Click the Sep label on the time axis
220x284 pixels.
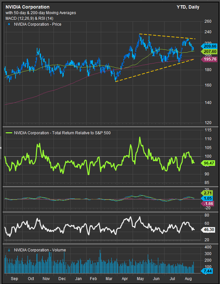click(14, 279)
